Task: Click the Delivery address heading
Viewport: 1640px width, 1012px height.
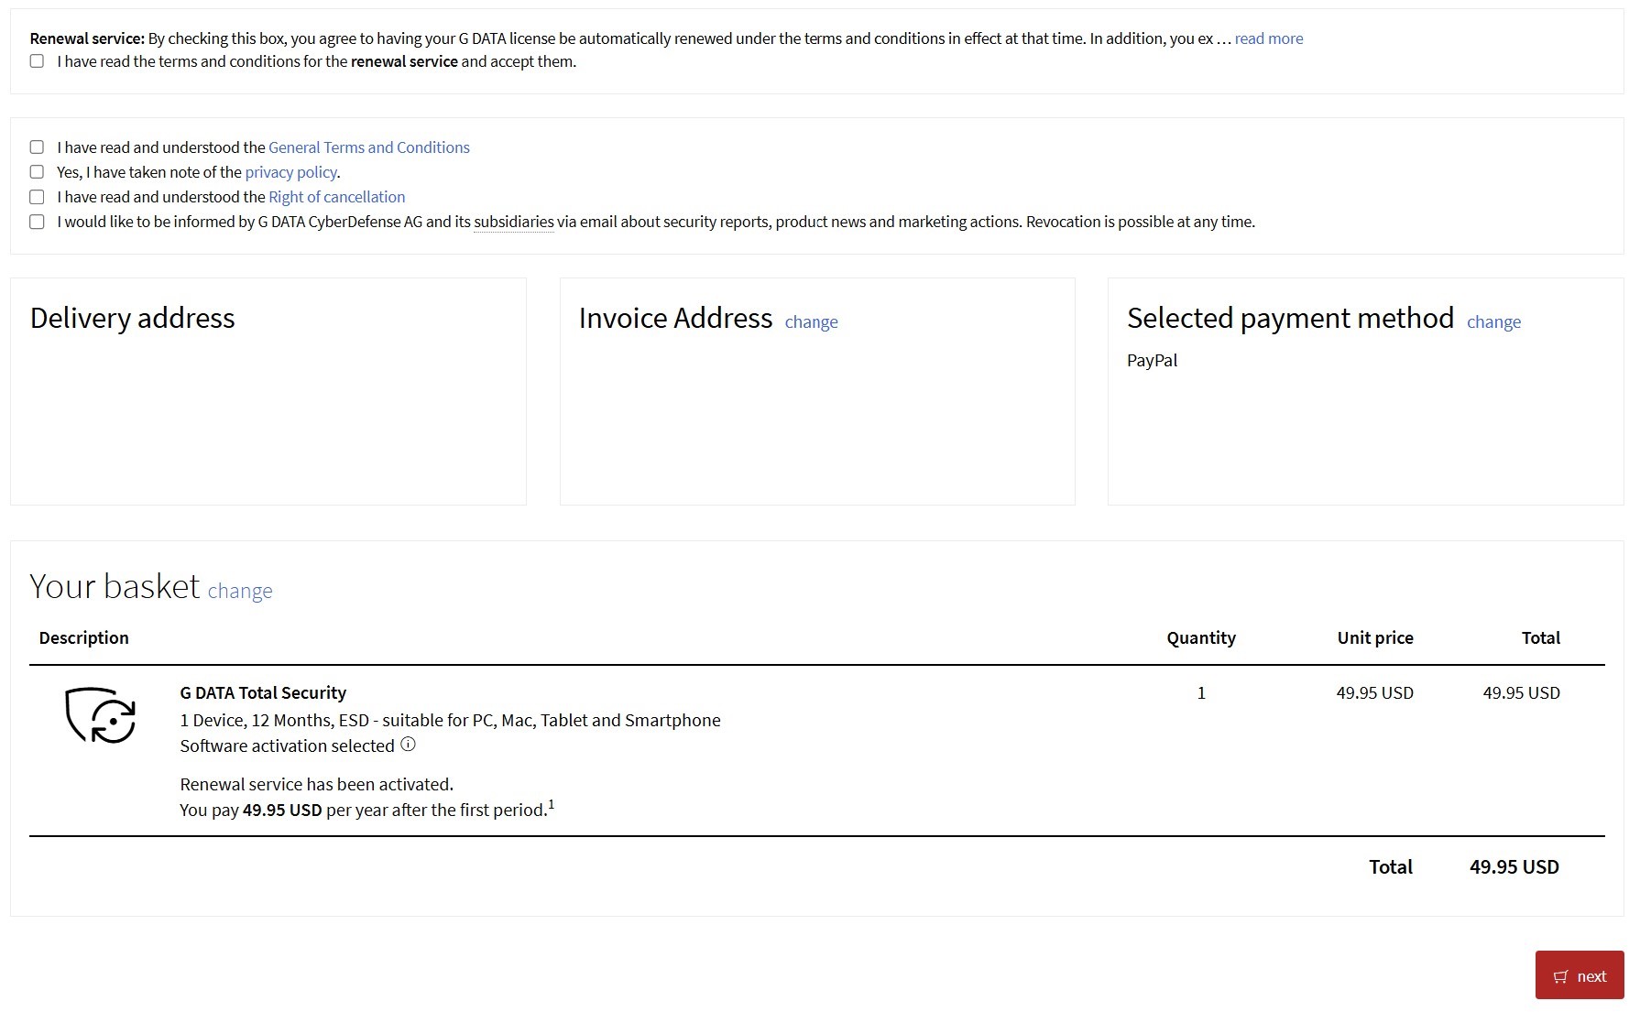Action: (x=133, y=318)
